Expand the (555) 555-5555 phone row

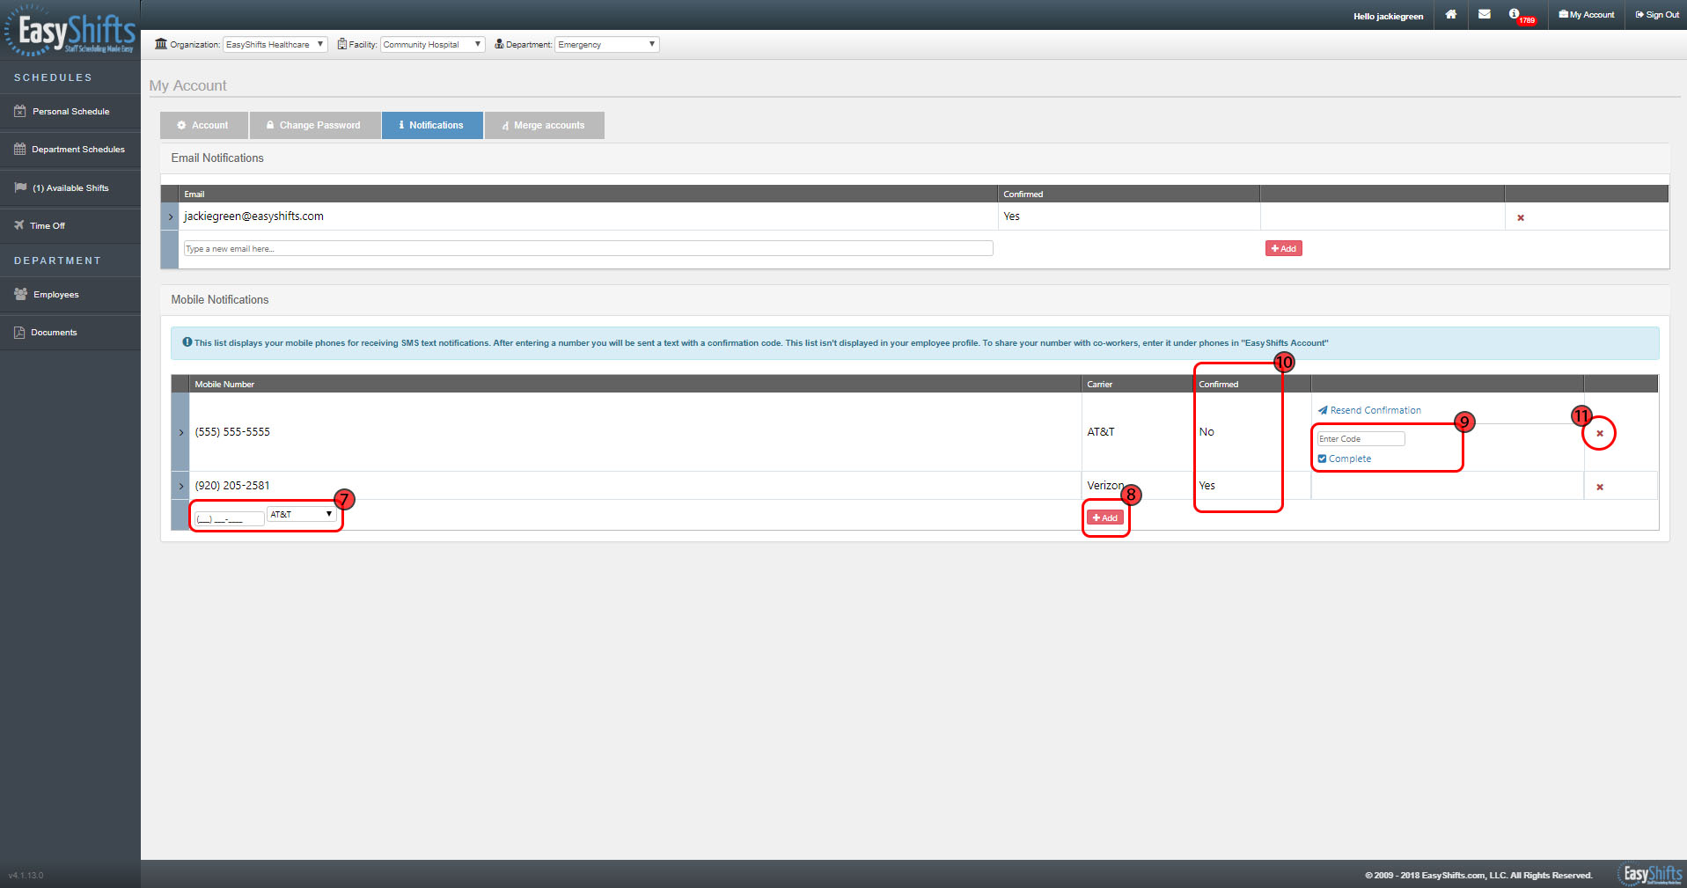click(181, 432)
